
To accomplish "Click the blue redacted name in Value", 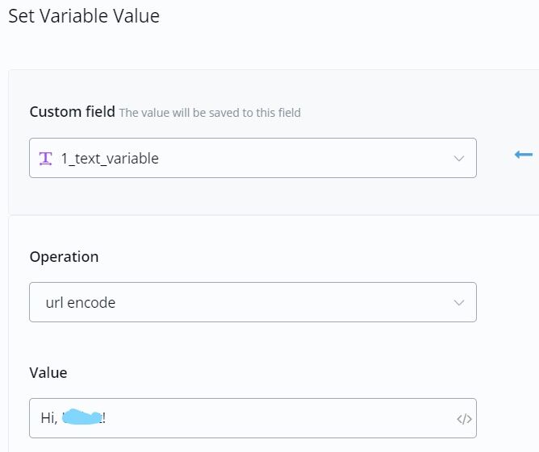I will 81,417.
